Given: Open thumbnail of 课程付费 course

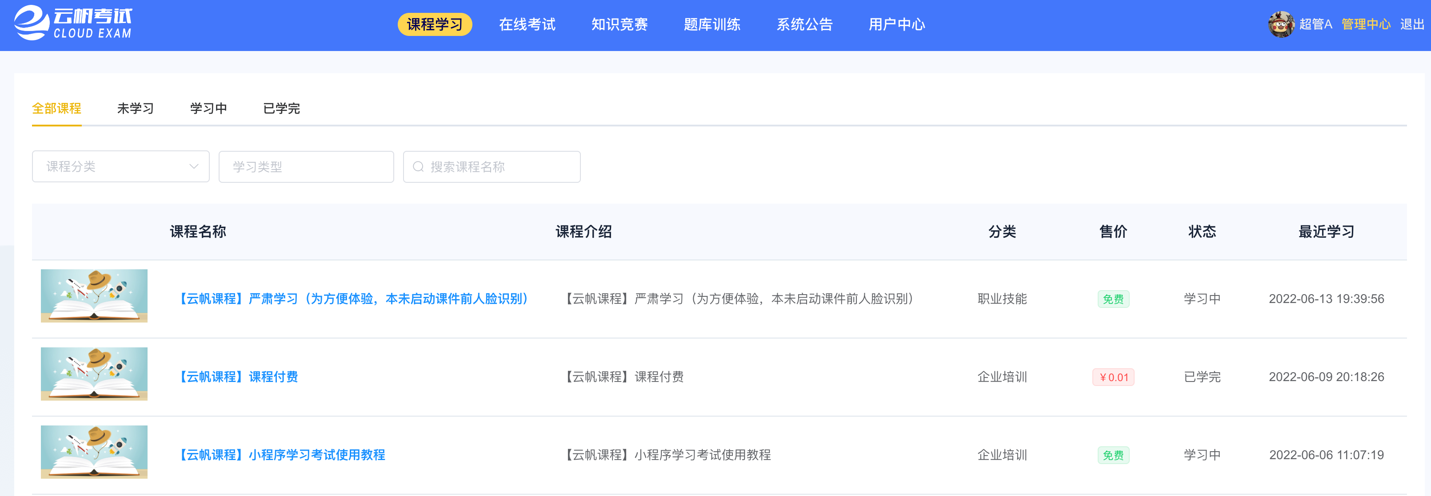Looking at the screenshot, I should click(x=94, y=374).
